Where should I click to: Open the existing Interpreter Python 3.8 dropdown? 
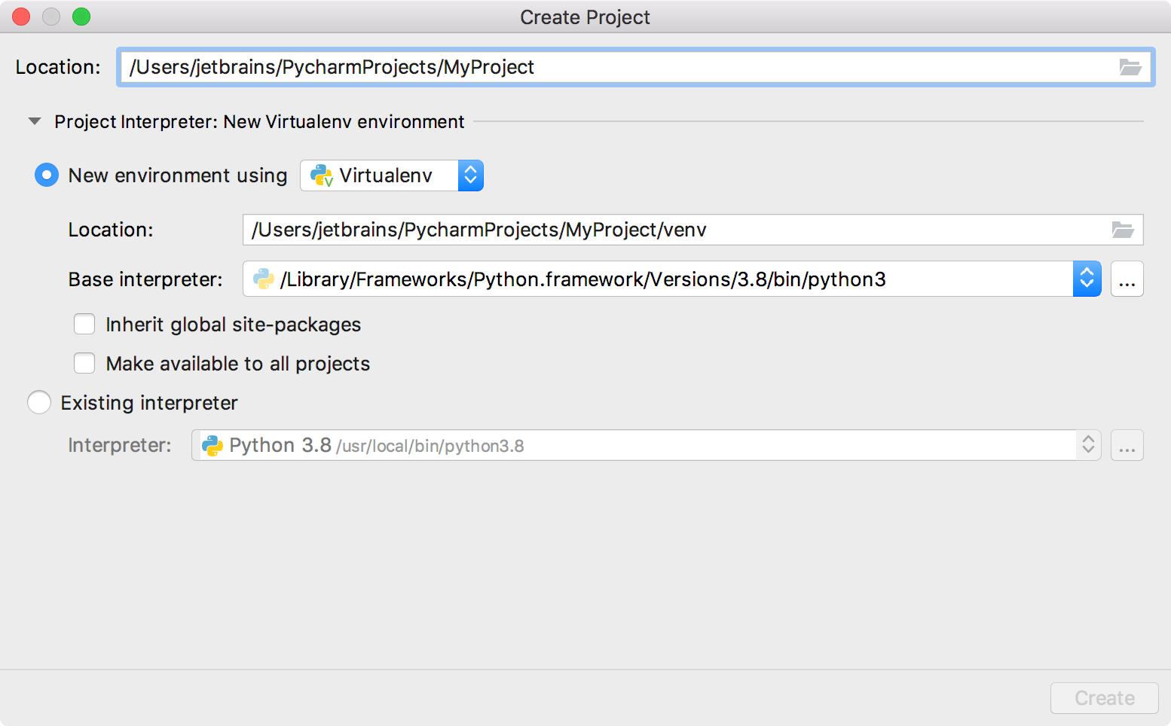[646, 445]
